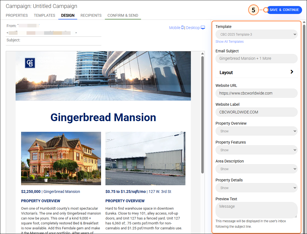
Task: Click the Website URL field
Action: pyautogui.click(x=256, y=93)
